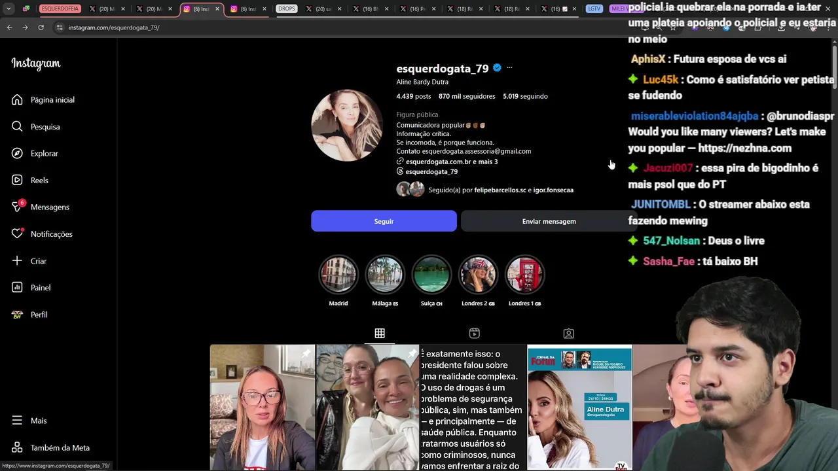
Task: Click Enviar mensagem button
Action: click(549, 221)
